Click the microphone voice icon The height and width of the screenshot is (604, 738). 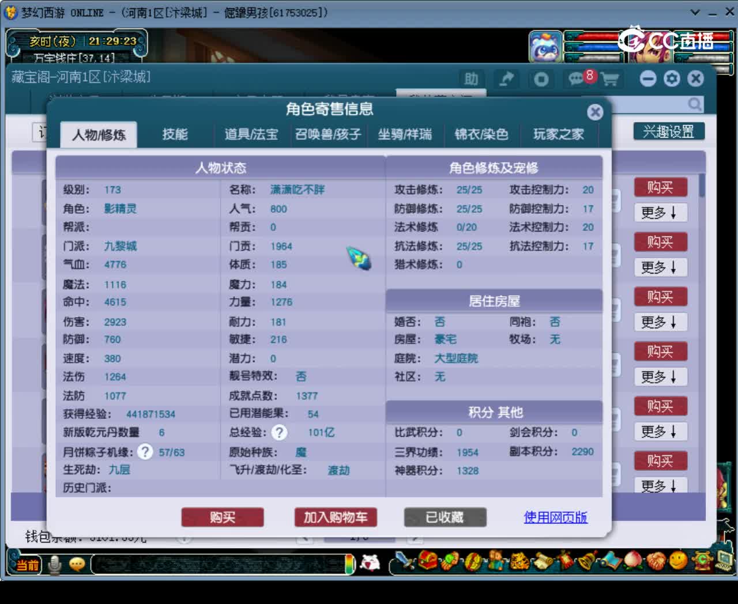[55, 564]
